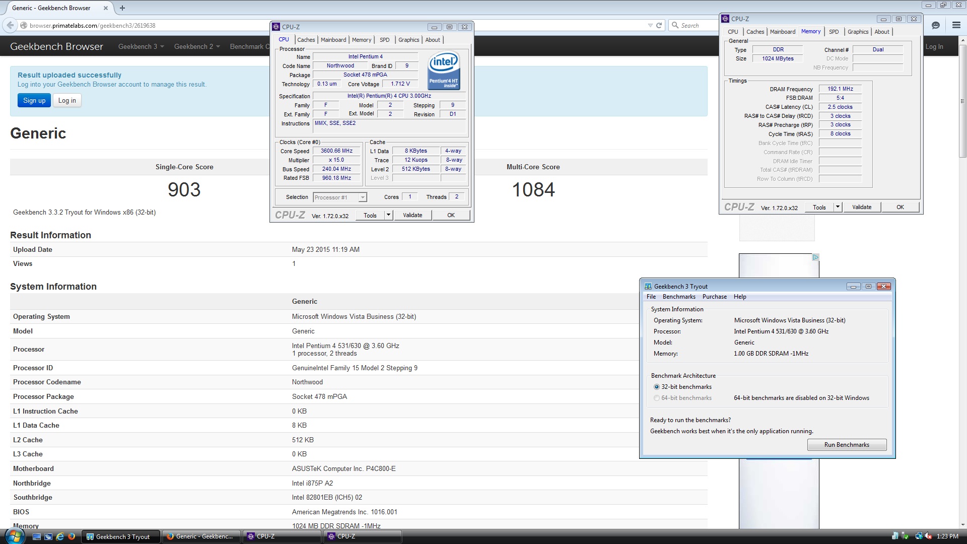Open SPD tab in CPU-Z Memory window
The width and height of the screenshot is (967, 544).
[x=834, y=32]
